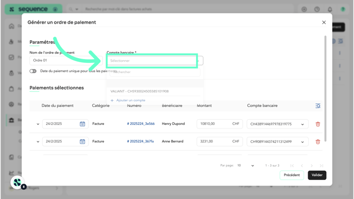The width and height of the screenshot is (354, 199).
Task: Open invoice link # 2025224_3e566
Action: pyautogui.click(x=141, y=123)
